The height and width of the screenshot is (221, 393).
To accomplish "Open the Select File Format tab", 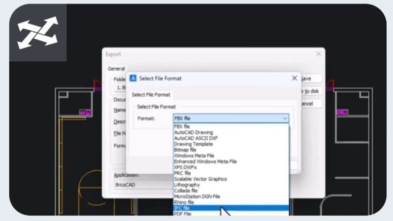I will tap(151, 94).
